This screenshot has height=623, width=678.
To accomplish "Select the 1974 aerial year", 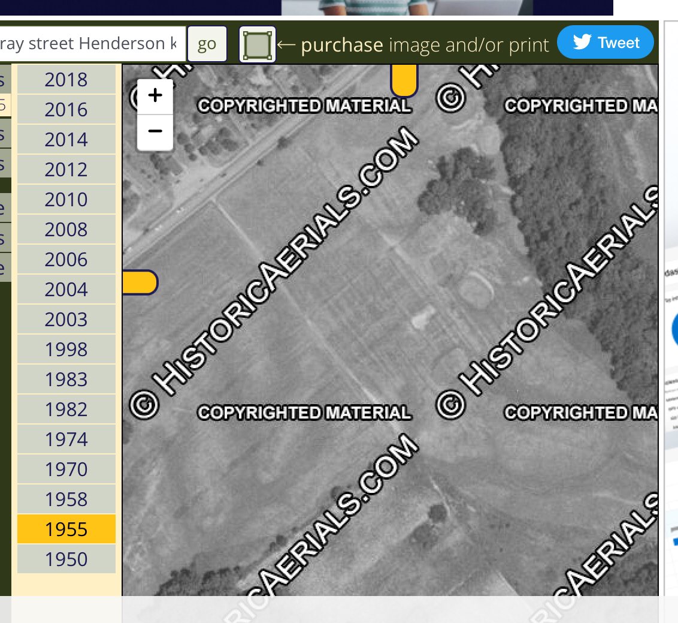I will (66, 440).
